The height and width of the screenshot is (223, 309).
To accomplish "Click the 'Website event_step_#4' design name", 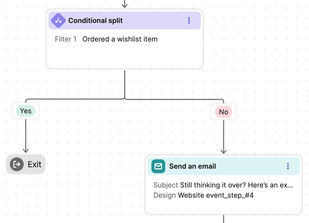I will [216, 195].
